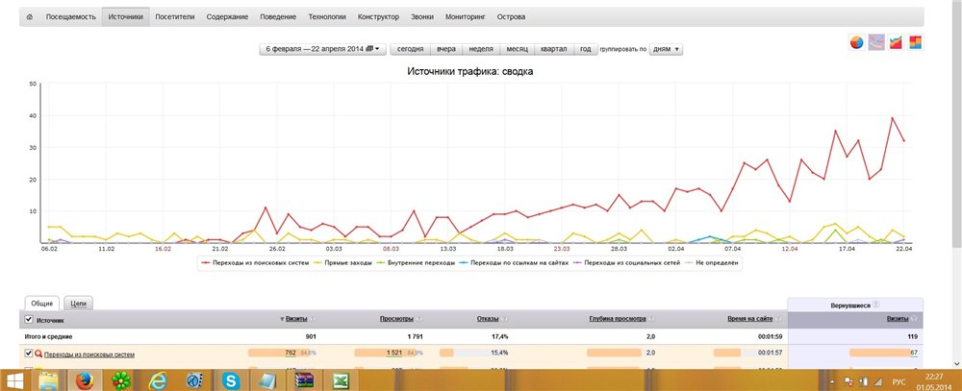Switch to pie chart view

(856, 42)
